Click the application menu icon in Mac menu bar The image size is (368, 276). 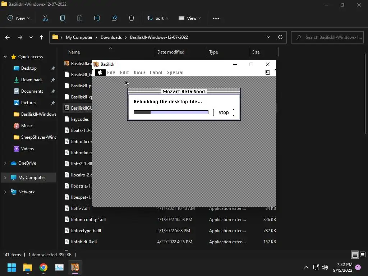pyautogui.click(x=267, y=72)
